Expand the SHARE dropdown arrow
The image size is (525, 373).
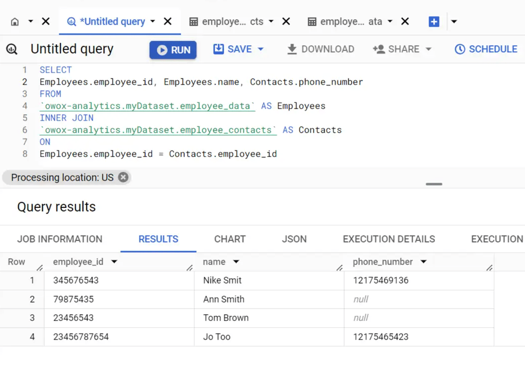click(428, 49)
